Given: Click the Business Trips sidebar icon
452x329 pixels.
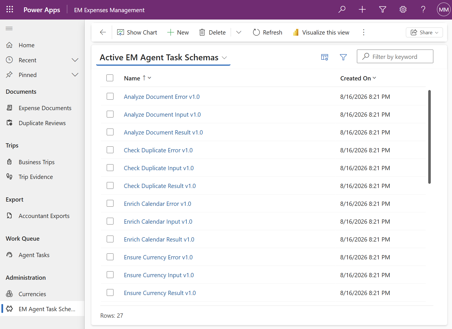Looking at the screenshot, I should [9, 162].
